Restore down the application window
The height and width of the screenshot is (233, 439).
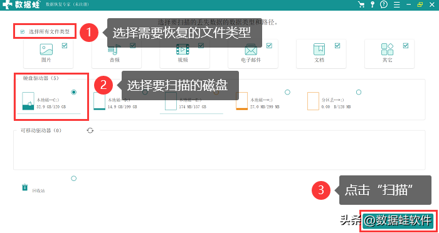tap(420, 4)
